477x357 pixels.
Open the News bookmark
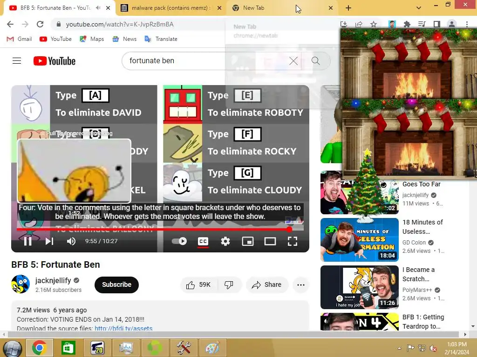point(124,39)
